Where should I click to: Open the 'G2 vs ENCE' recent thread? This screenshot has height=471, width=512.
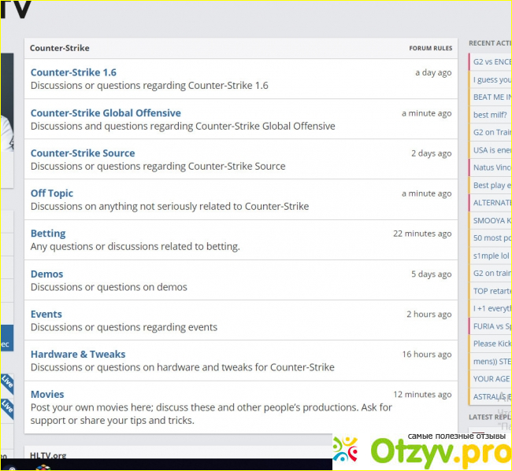pos(492,61)
